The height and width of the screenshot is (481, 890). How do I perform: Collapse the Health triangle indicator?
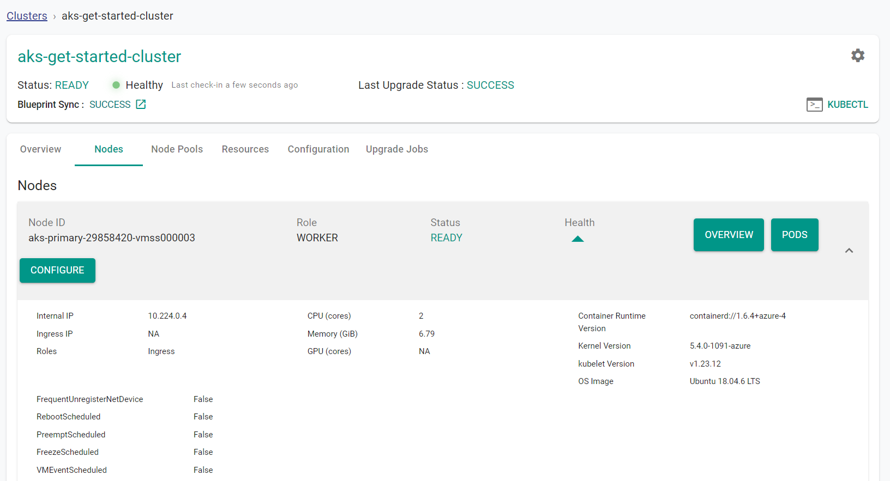tap(578, 239)
